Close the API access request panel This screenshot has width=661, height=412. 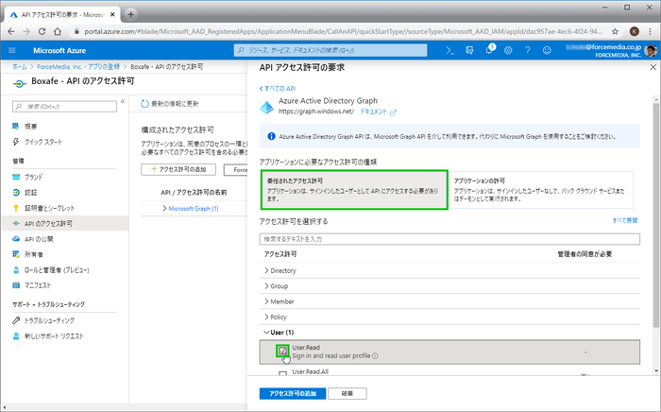pyautogui.click(x=653, y=67)
